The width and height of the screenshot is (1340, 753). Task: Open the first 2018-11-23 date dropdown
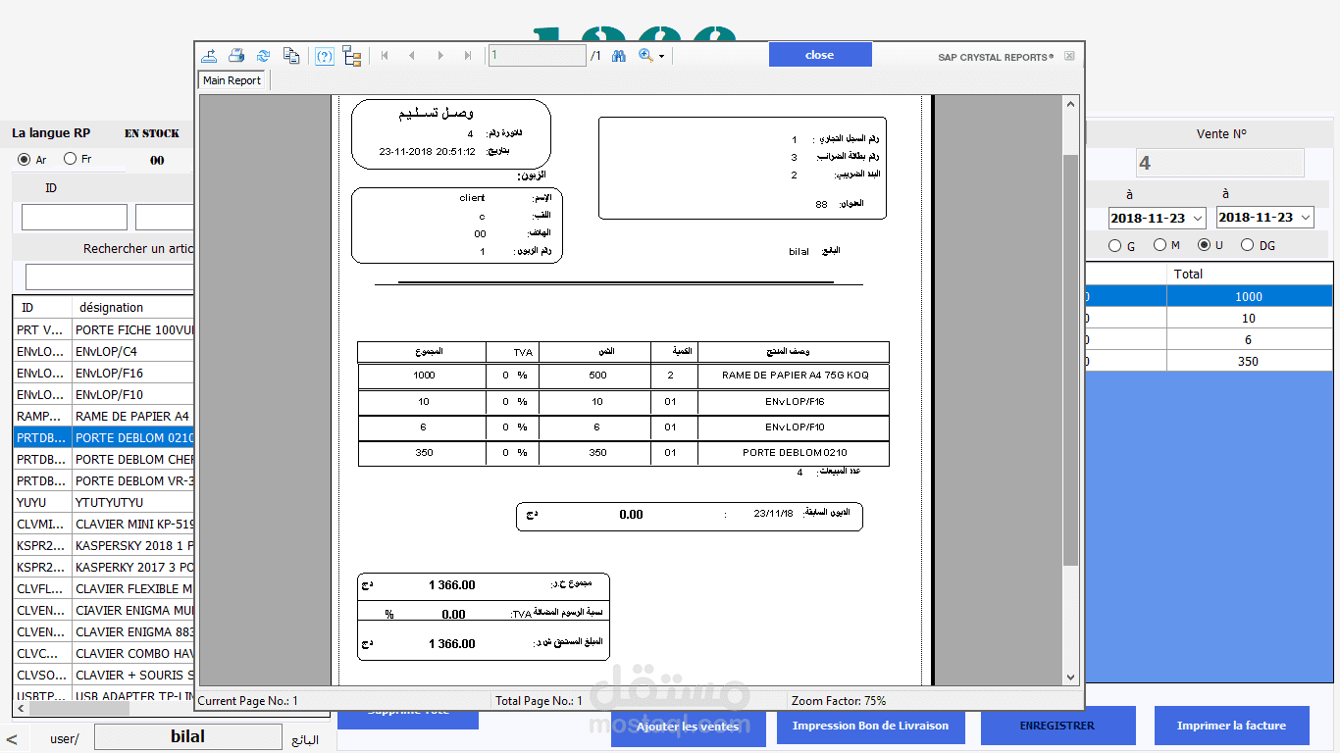[x=1198, y=219]
